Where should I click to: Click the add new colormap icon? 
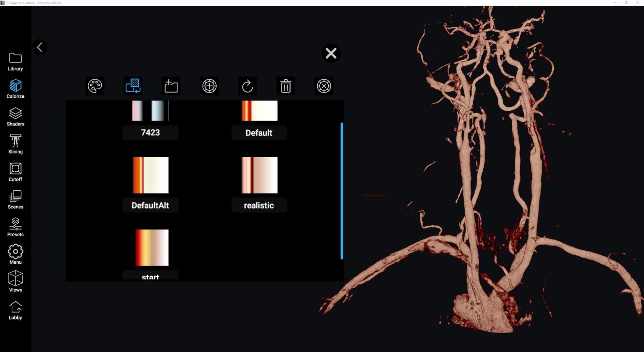[209, 86]
